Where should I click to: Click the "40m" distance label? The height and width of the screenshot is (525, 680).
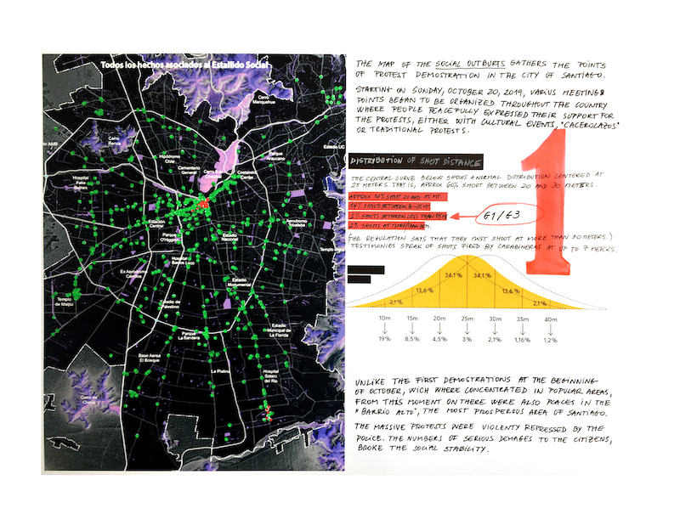(551, 319)
